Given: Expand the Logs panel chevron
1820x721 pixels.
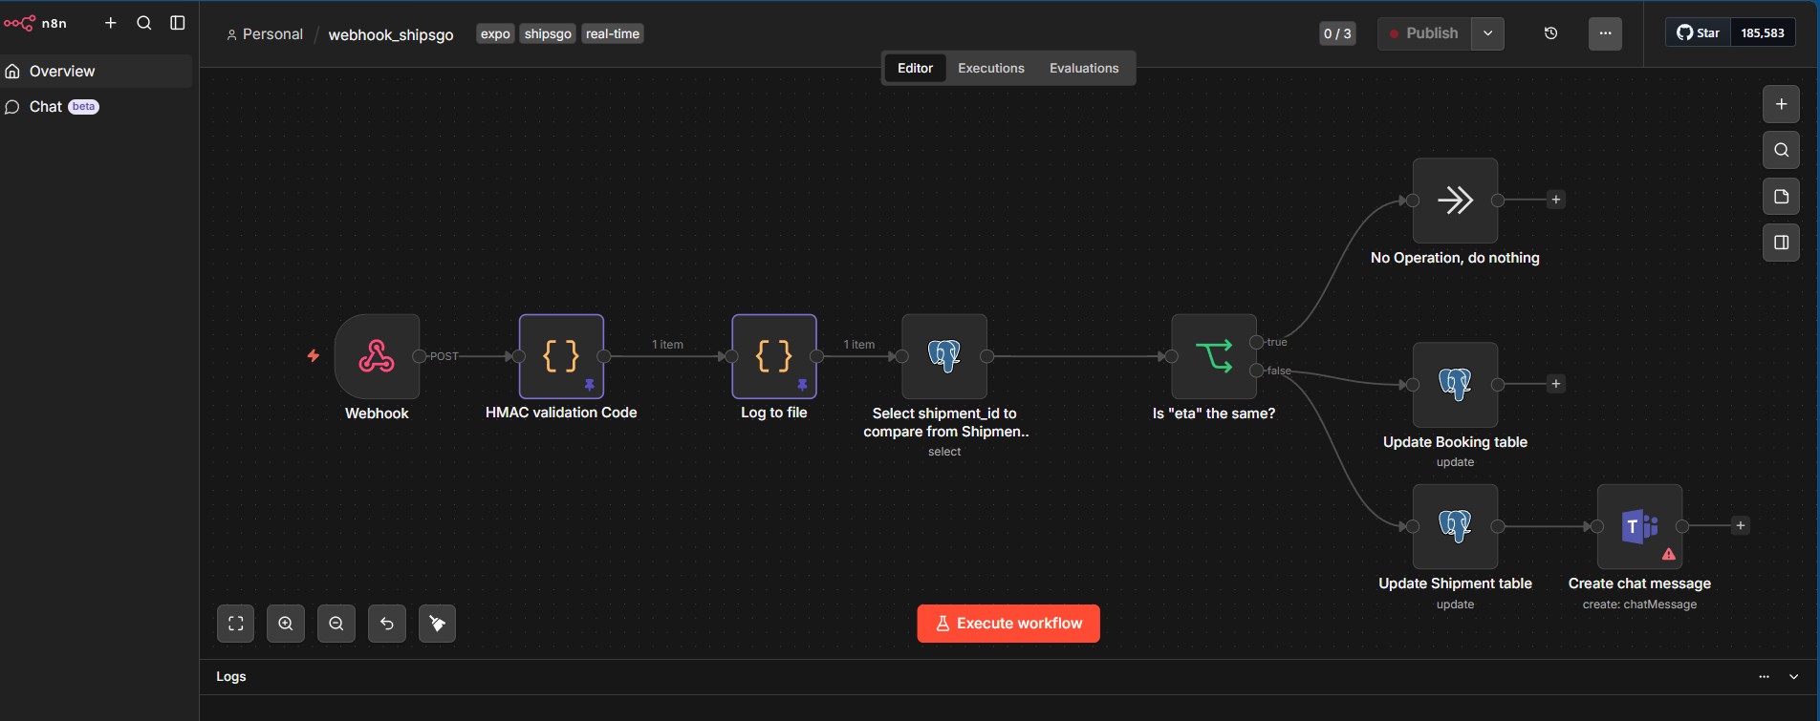Looking at the screenshot, I should click(1794, 676).
